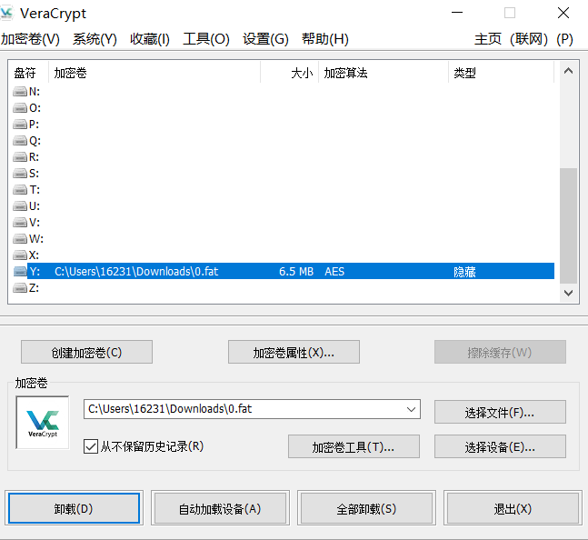Click the O: drive slot icon

20,108
